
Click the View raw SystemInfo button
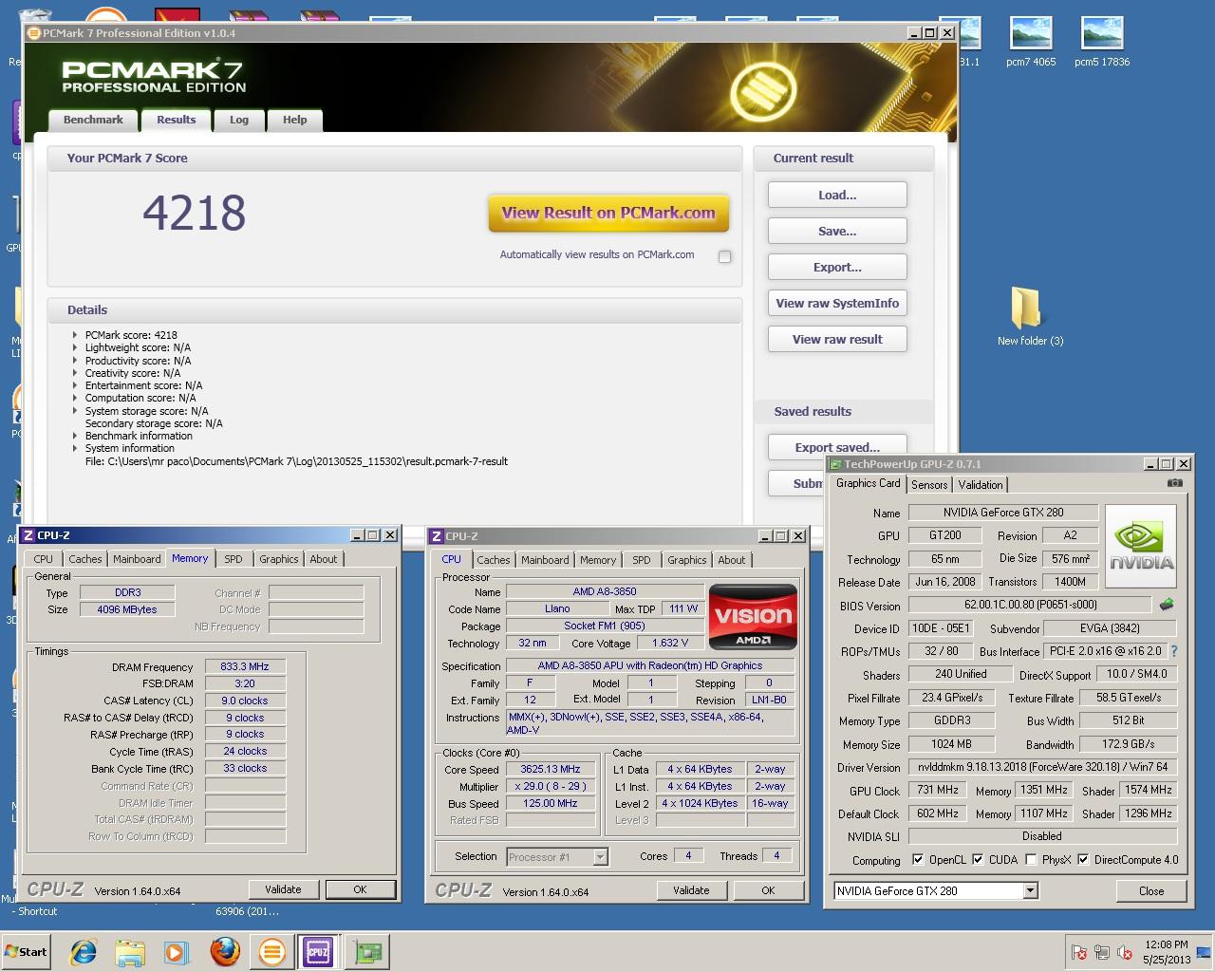pyautogui.click(x=837, y=303)
